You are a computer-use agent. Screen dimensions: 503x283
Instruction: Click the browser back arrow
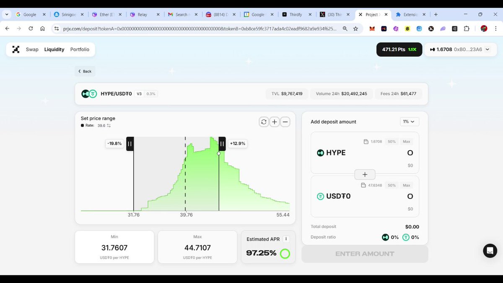click(7, 29)
